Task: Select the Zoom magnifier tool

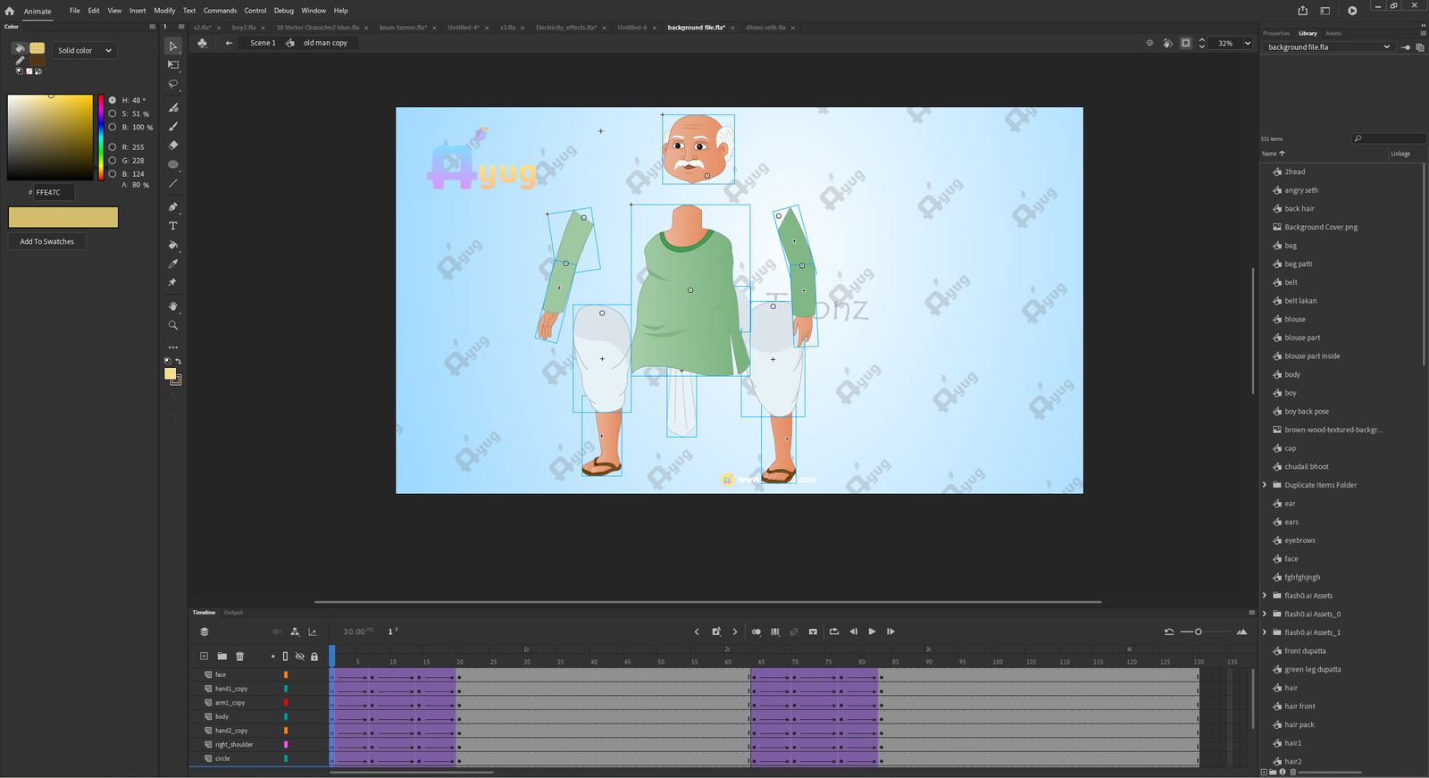Action: point(173,325)
